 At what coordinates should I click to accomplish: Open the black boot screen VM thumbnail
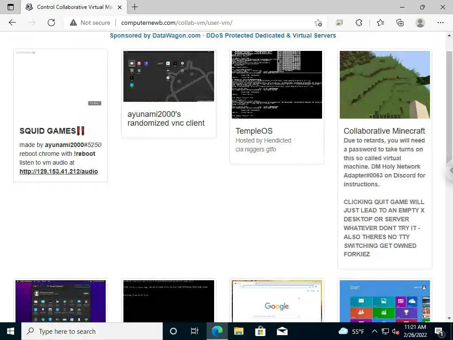click(169, 301)
